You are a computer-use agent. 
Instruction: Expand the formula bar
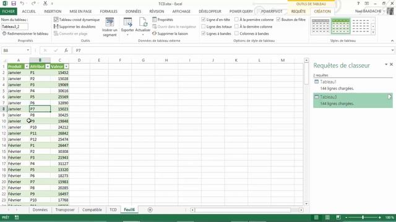pos(392,51)
